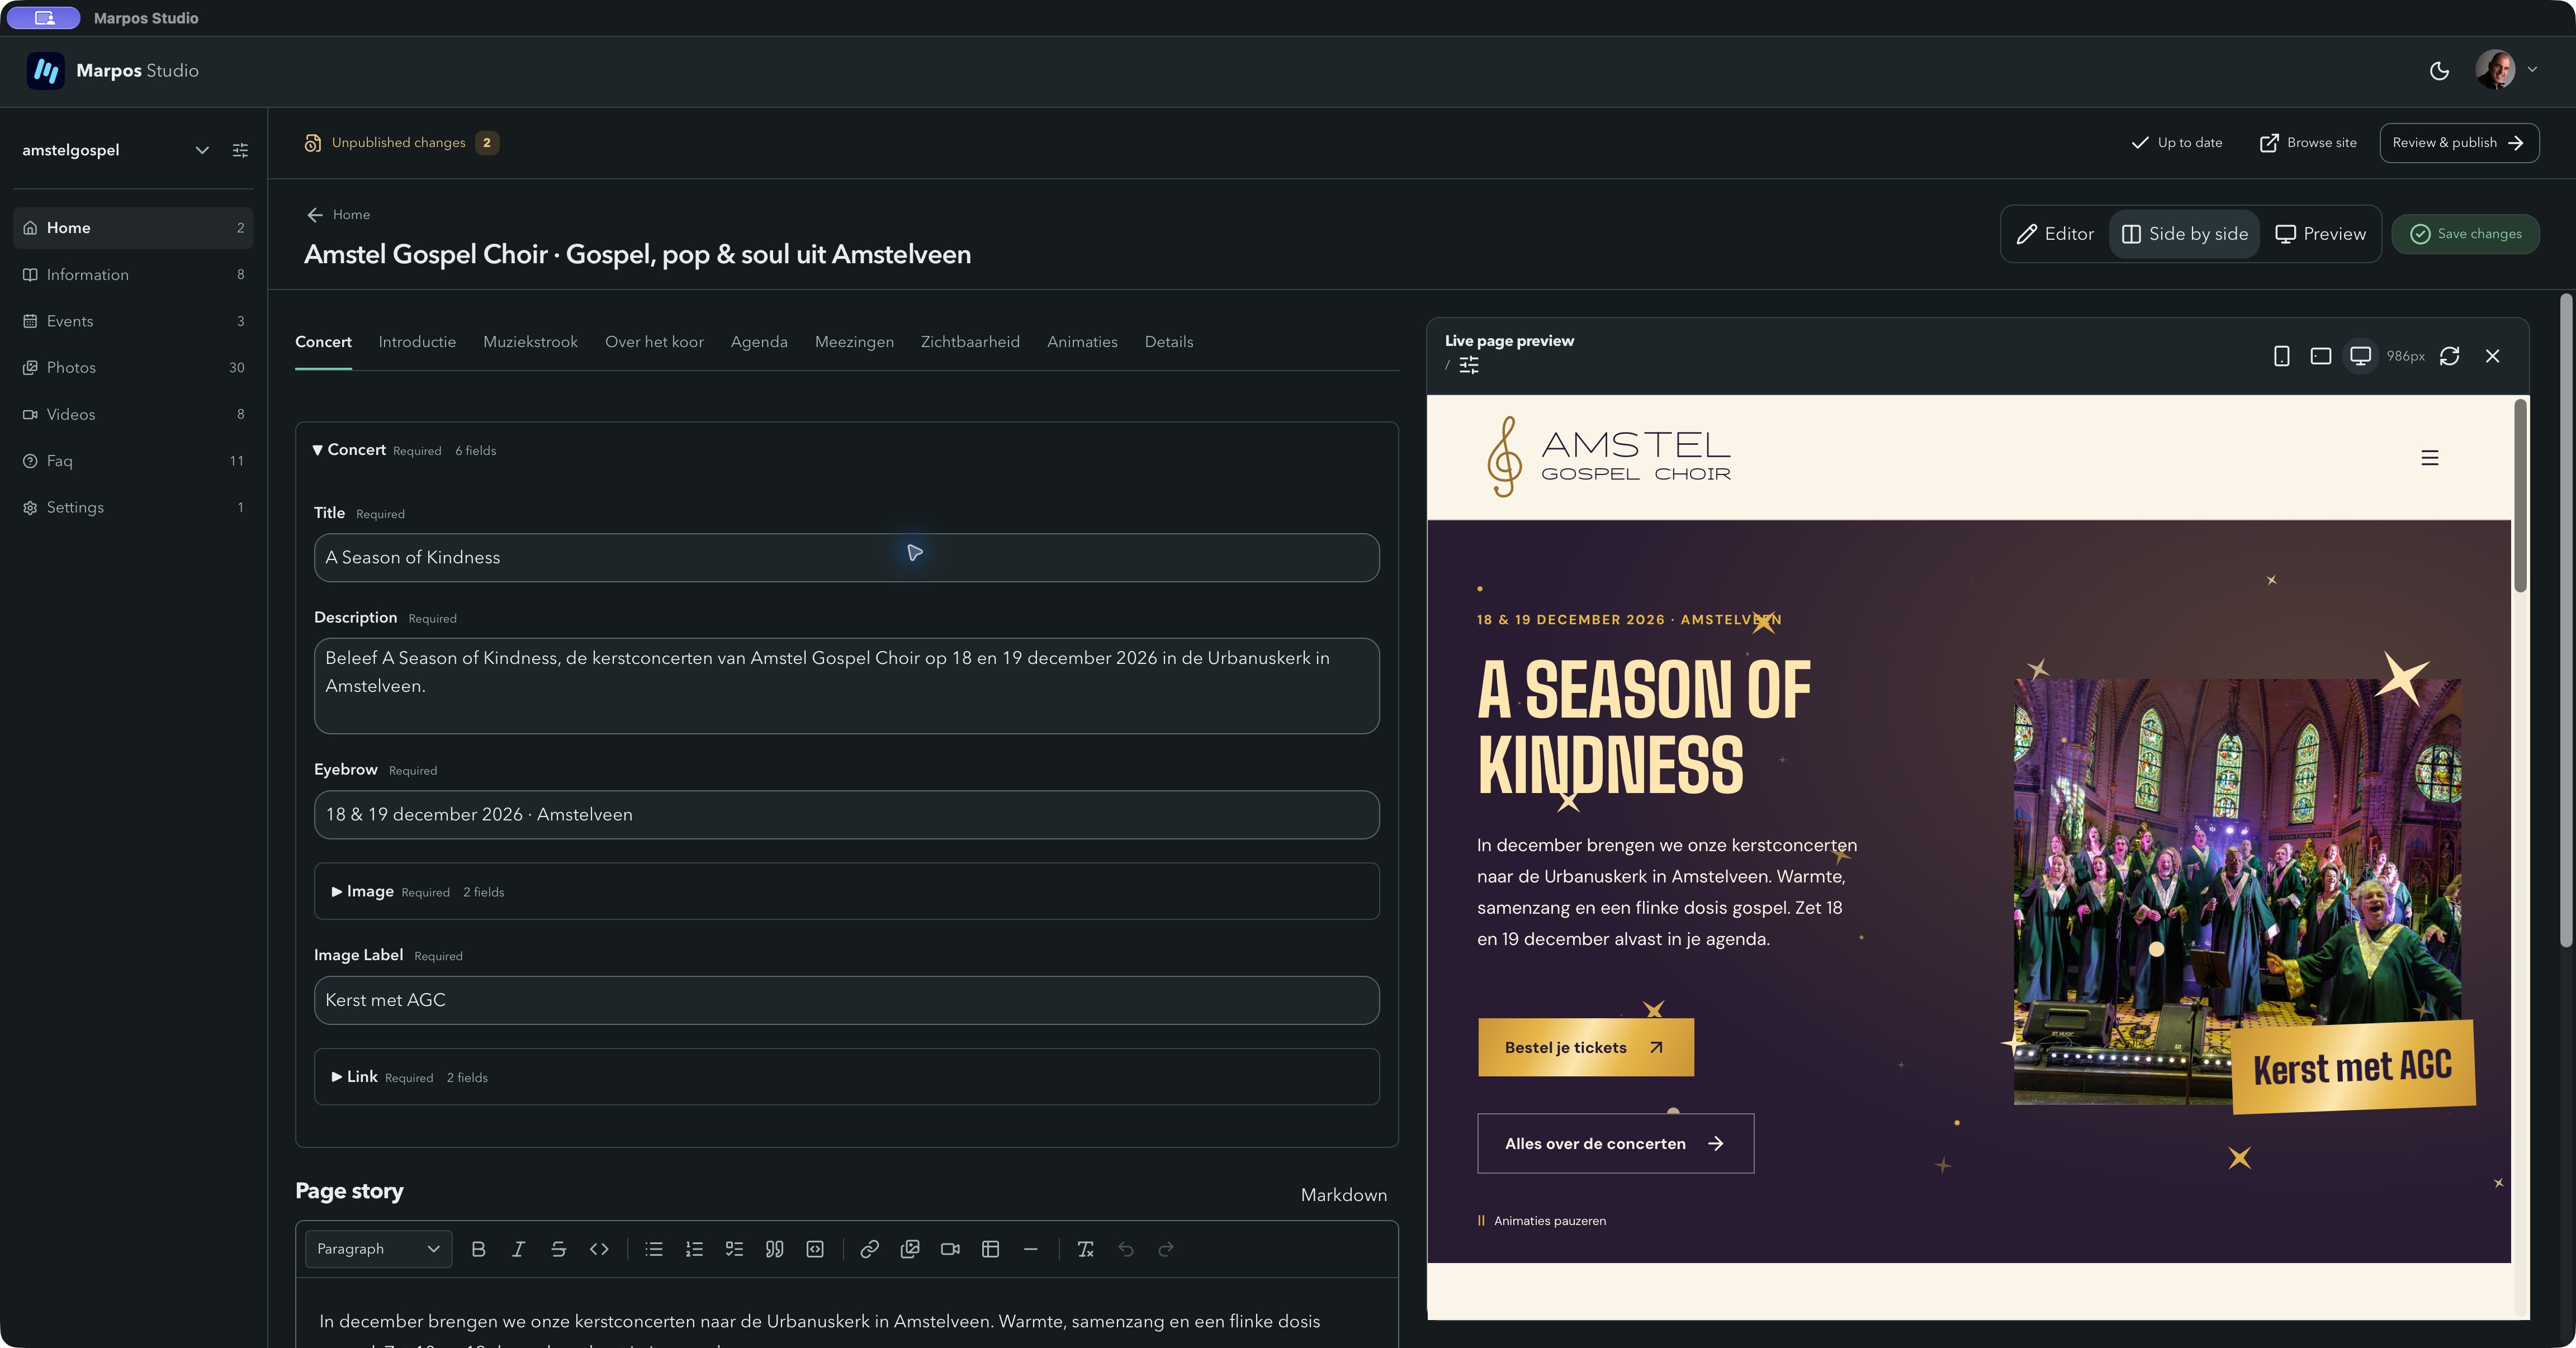Open Browse site link
This screenshot has height=1348, width=2576.
pos(2308,143)
